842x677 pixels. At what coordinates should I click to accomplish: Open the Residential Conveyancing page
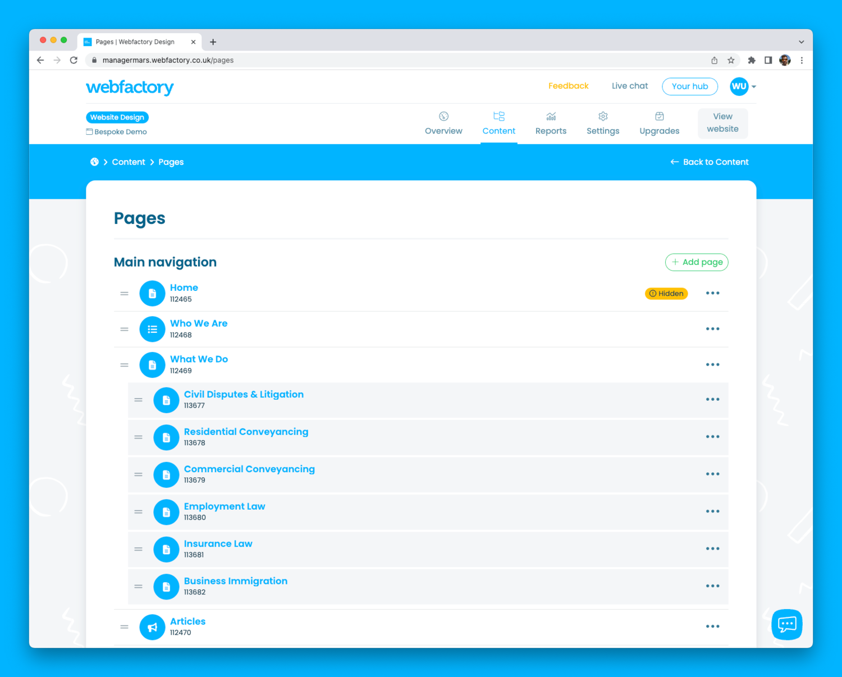pos(246,432)
